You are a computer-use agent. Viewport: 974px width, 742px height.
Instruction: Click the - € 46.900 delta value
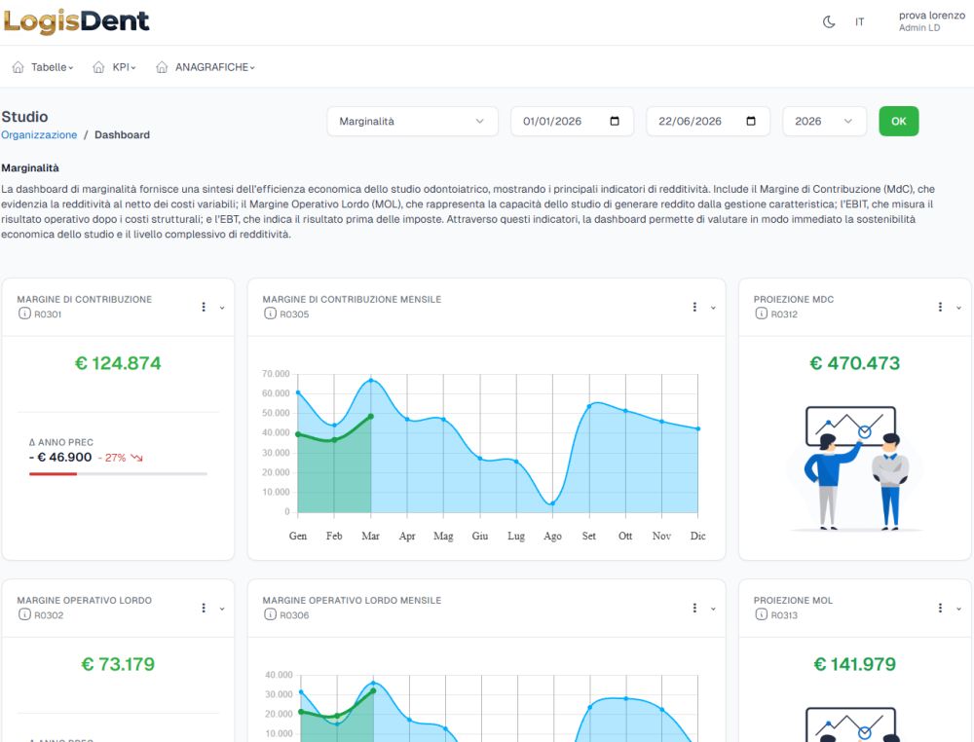60,458
